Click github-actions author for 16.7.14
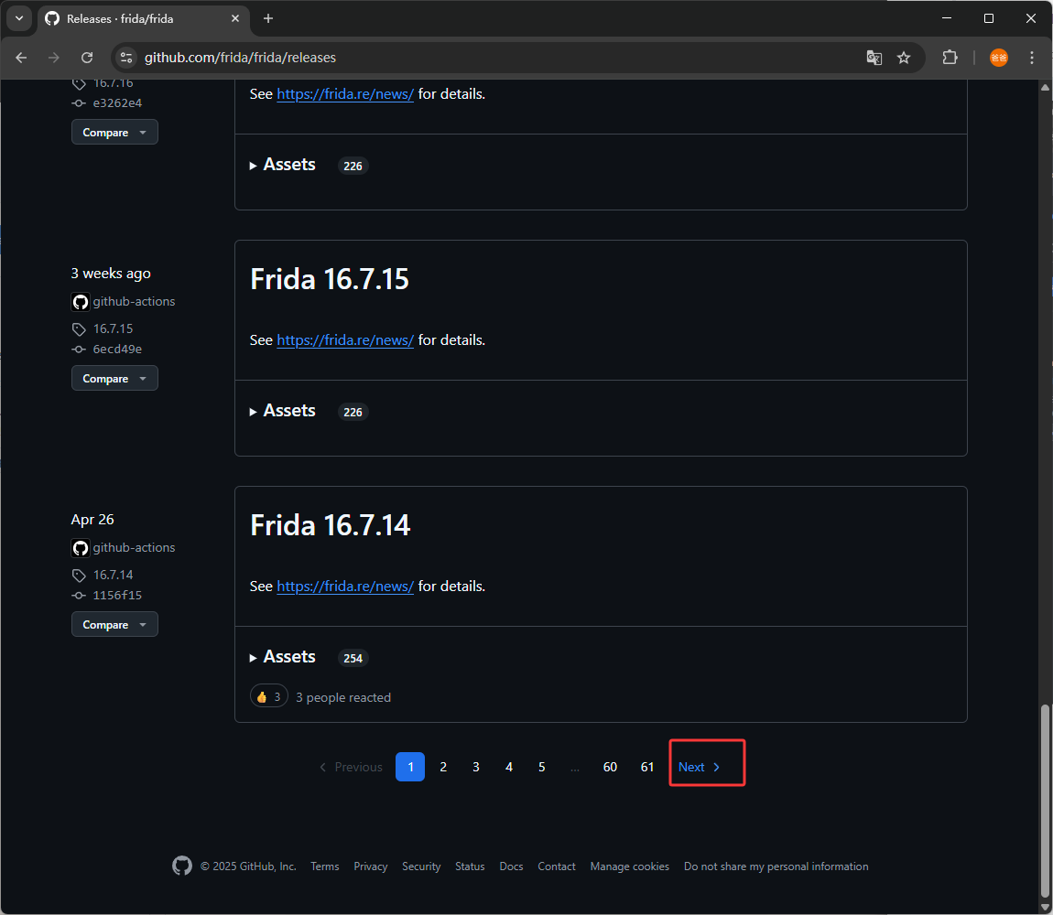 coord(134,548)
